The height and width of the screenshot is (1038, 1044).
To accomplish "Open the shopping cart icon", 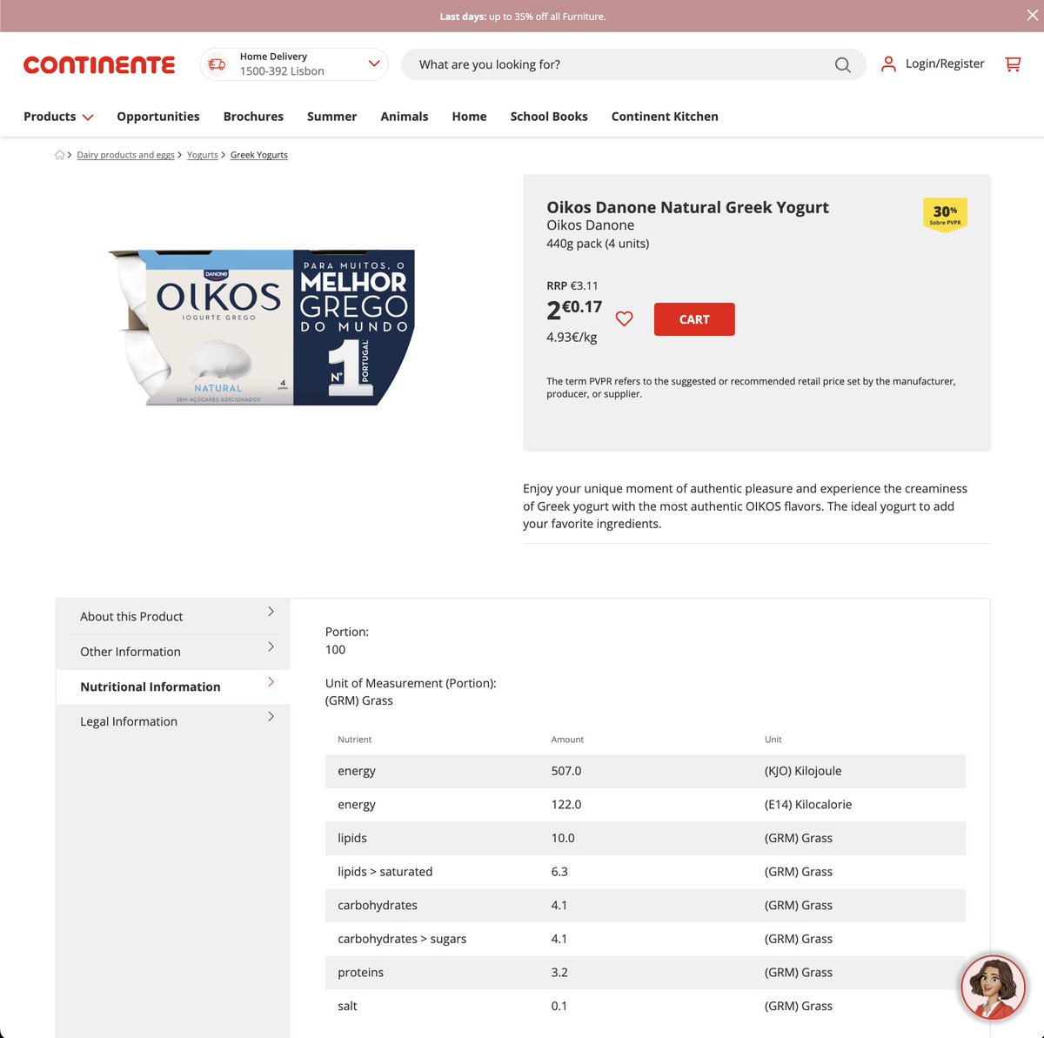I will 1013,64.
